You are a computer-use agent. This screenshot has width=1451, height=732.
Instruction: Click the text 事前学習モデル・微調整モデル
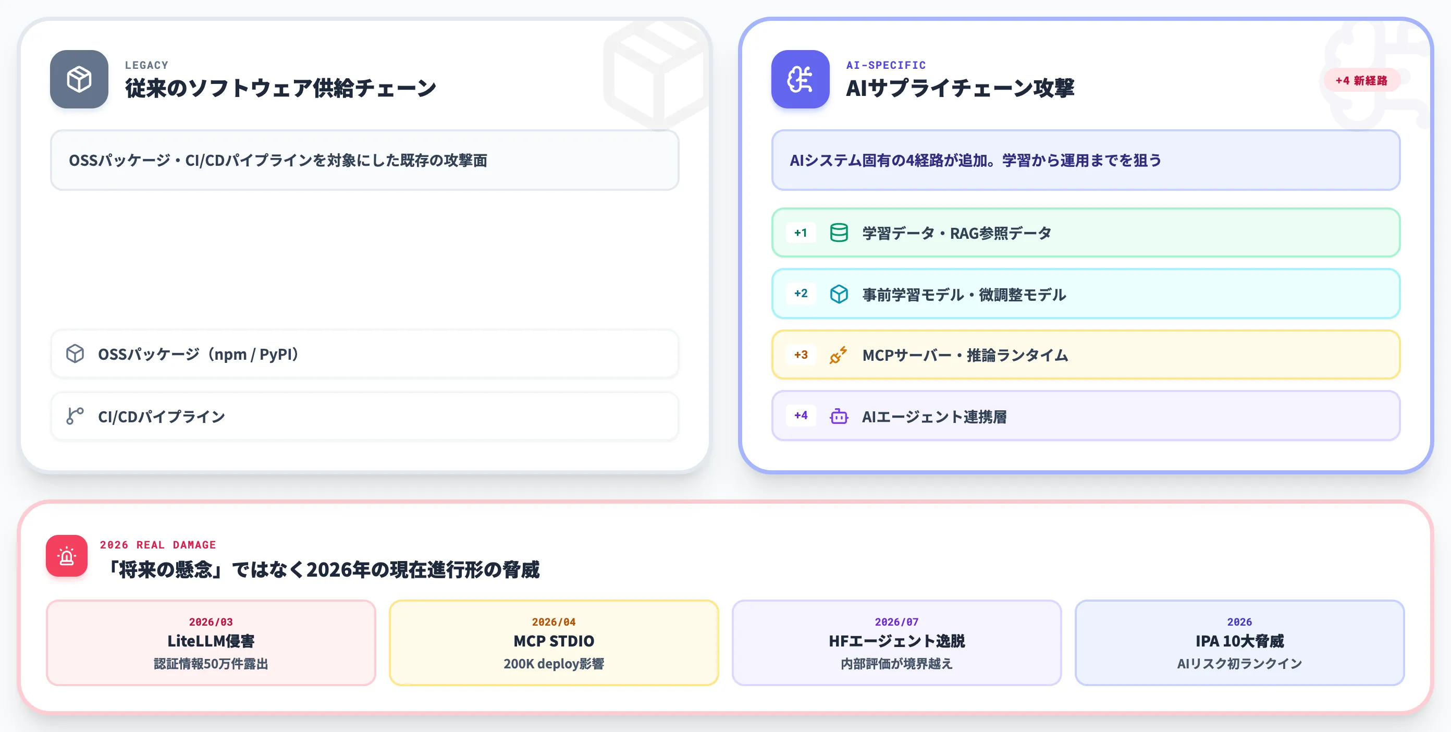tap(964, 294)
